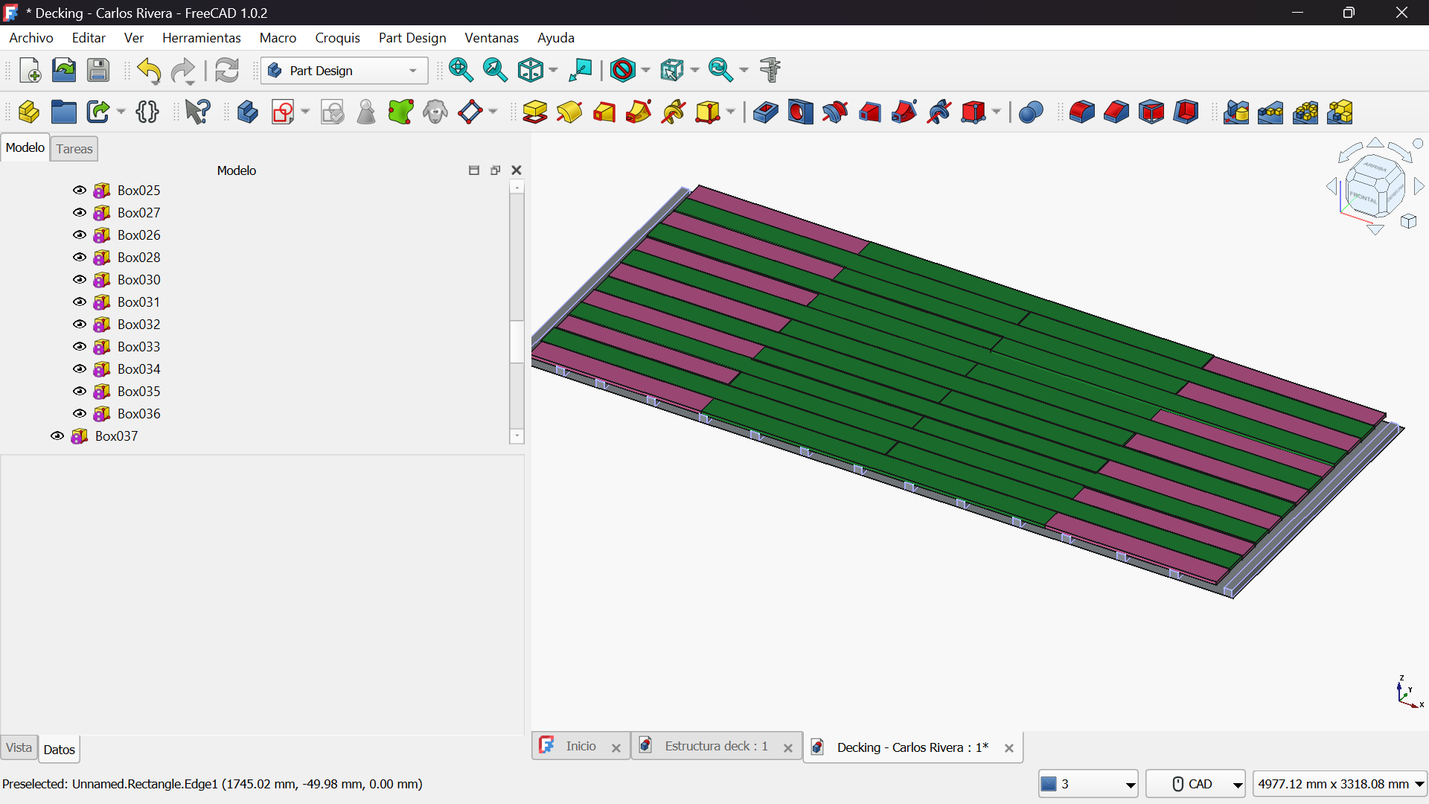Switch to the Vista properties tab

coord(19,747)
